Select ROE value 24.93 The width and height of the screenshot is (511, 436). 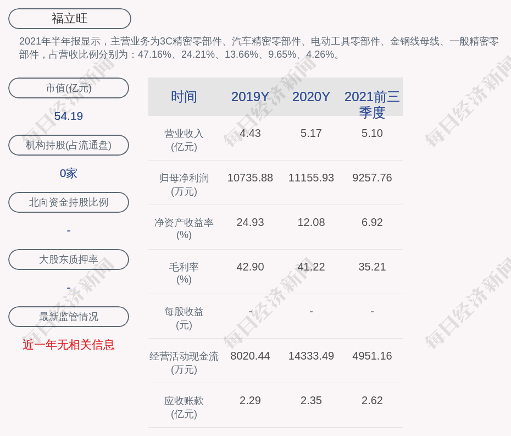(250, 222)
